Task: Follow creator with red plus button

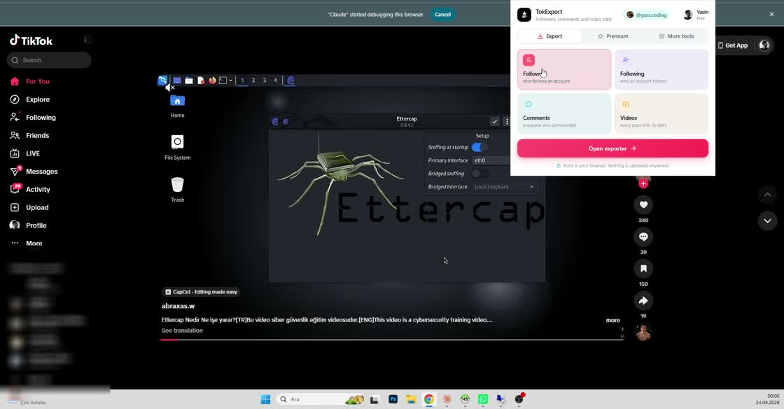Action: (x=643, y=183)
